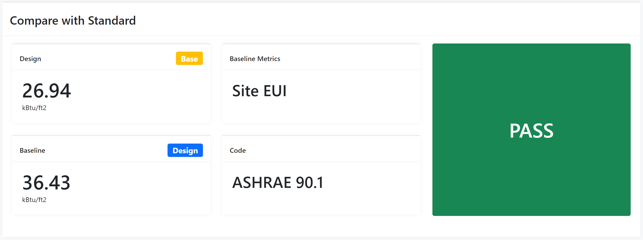The height and width of the screenshot is (240, 643).
Task: Click the Code card header
Action: pyautogui.click(x=238, y=150)
